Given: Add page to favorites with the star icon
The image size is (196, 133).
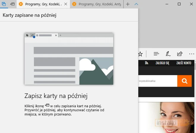Looking at the screenshot, I should pos(140,54).
